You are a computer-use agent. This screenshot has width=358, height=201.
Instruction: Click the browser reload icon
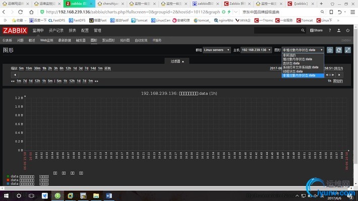(x=20, y=12)
